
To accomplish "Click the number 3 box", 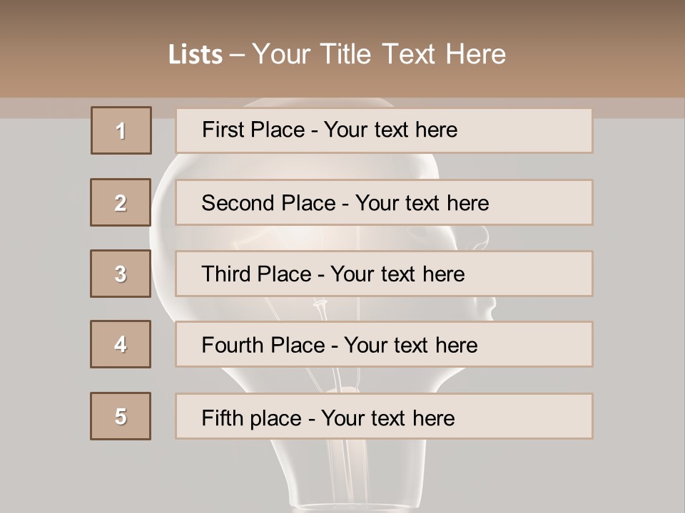I will tap(121, 274).
